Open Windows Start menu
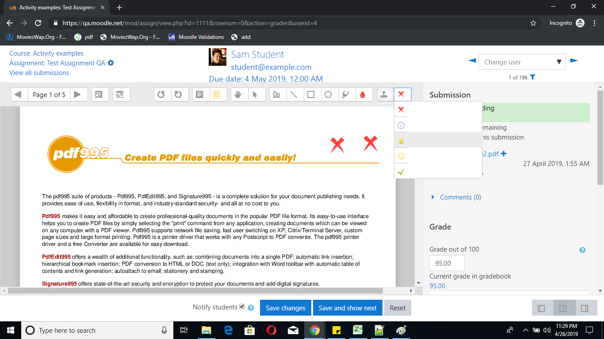Screen dimensions: 604x339 (x=10, y=330)
